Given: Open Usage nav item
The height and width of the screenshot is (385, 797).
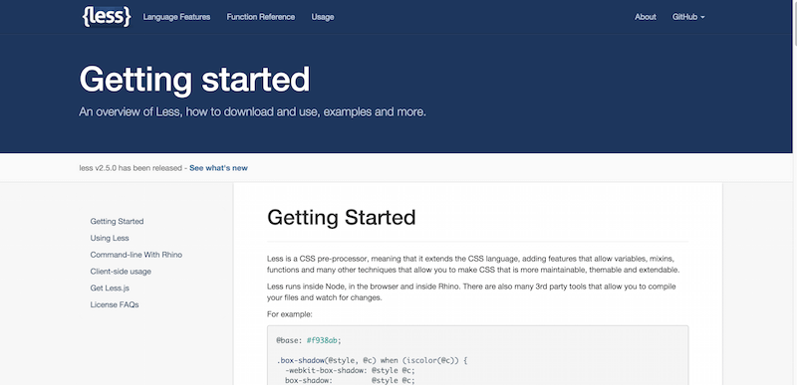Looking at the screenshot, I should (323, 17).
